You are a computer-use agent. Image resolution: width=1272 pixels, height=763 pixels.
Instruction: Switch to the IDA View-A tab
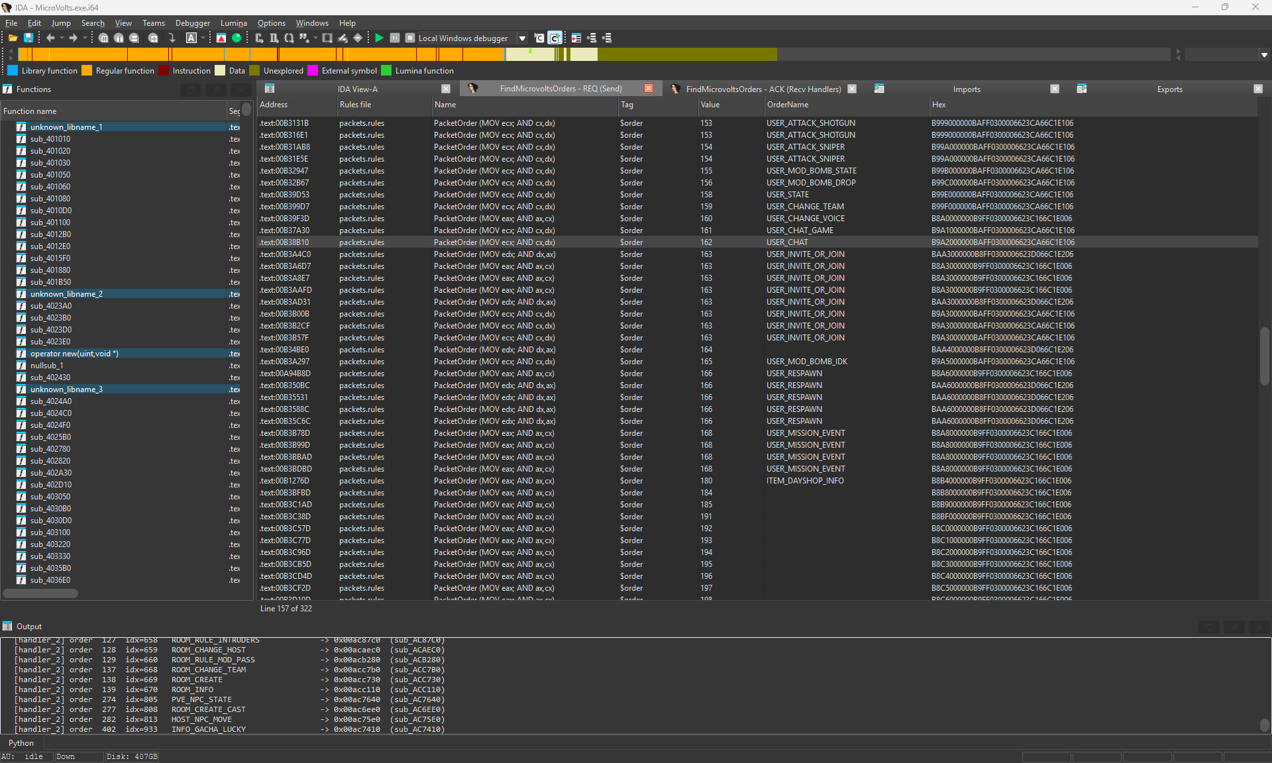[357, 89]
